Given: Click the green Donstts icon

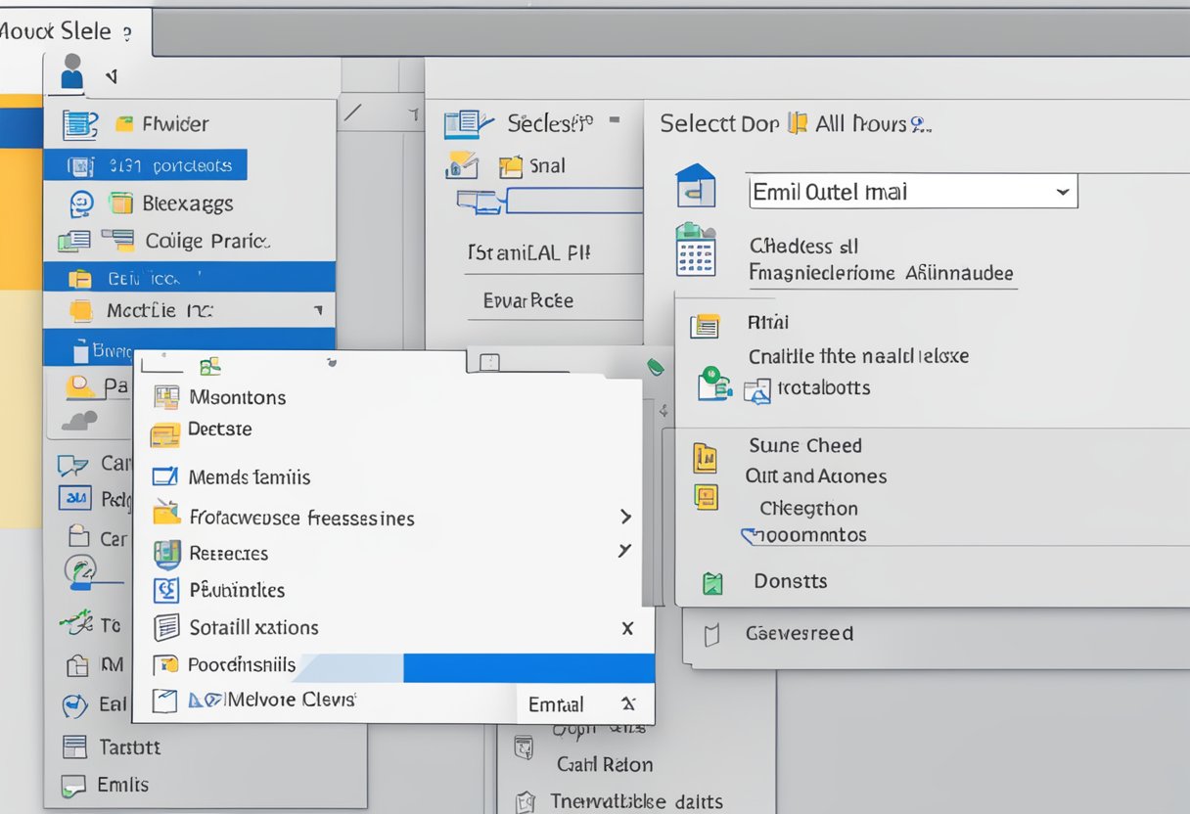Looking at the screenshot, I should coord(712,584).
